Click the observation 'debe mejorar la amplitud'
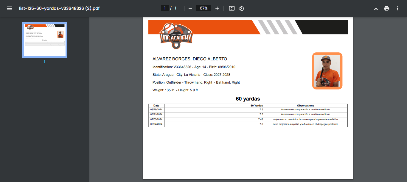Viewport: 407px width, 182px height. 305,124
